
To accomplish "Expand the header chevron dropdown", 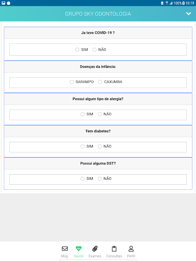I will coord(188,14).
